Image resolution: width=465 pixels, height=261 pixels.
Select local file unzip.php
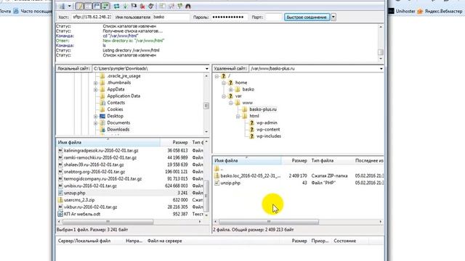click(x=74, y=193)
